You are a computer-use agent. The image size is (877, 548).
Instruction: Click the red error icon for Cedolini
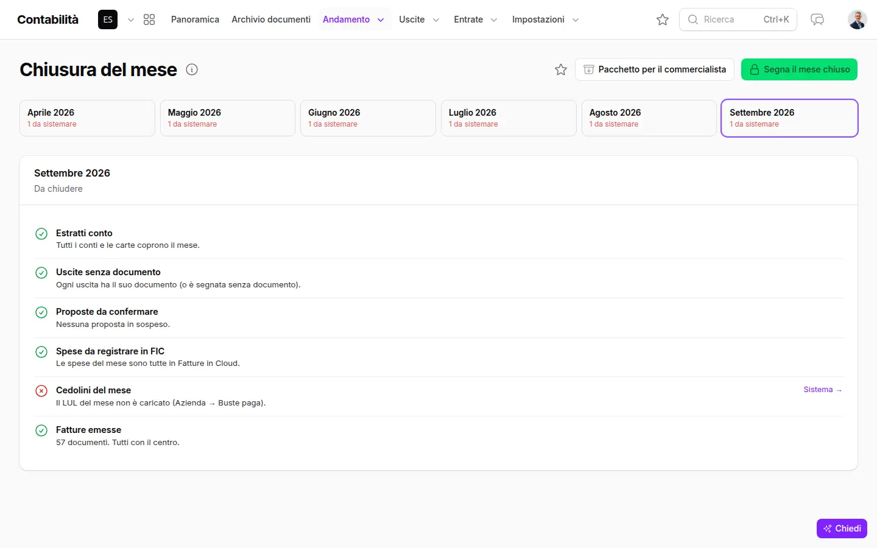pyautogui.click(x=41, y=391)
